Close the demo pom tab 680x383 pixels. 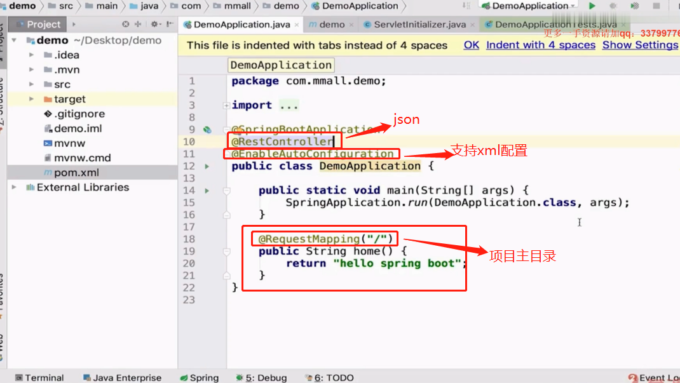(x=351, y=25)
